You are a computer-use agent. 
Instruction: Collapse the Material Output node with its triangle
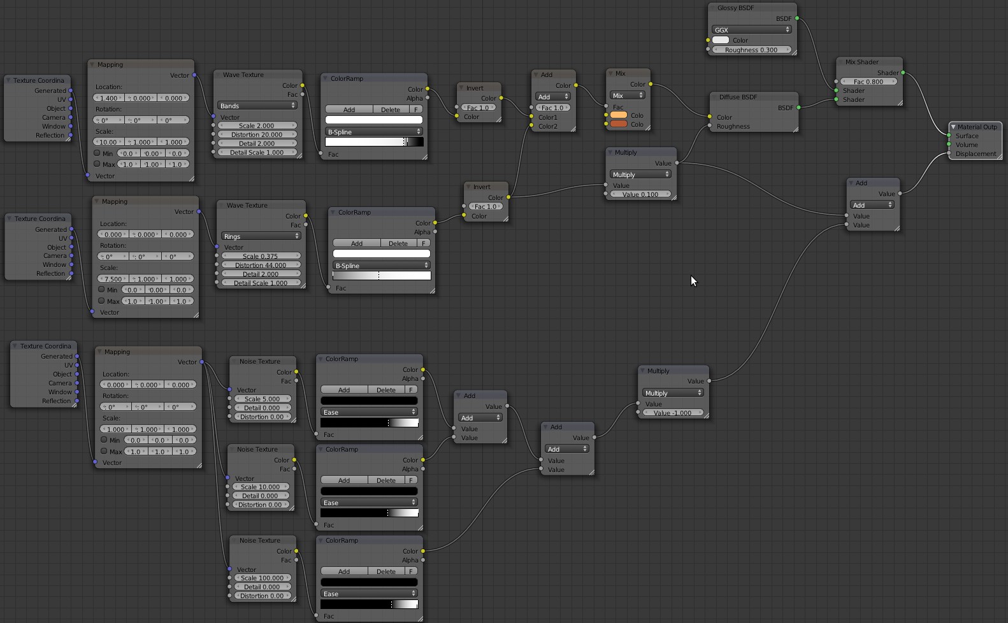coord(953,127)
